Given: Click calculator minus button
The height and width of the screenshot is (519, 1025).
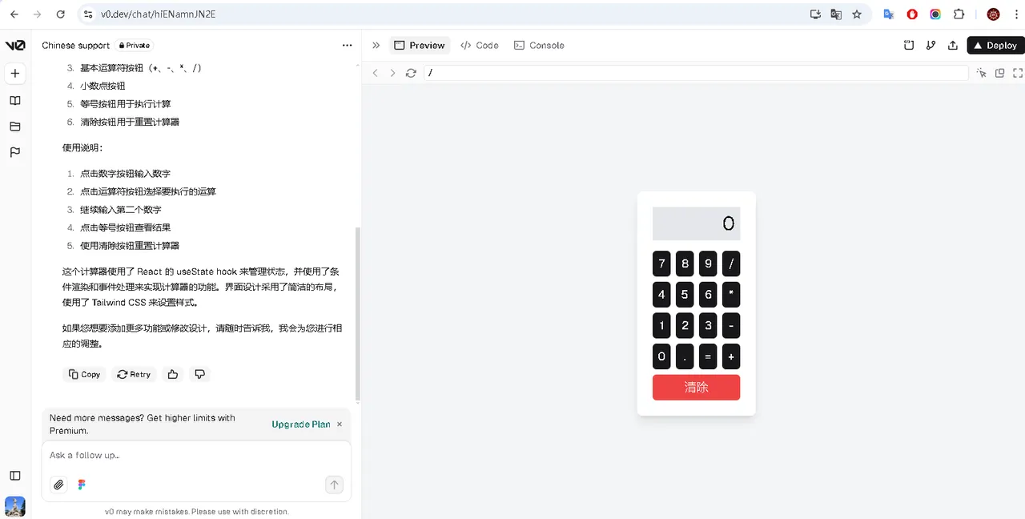Looking at the screenshot, I should [x=731, y=326].
